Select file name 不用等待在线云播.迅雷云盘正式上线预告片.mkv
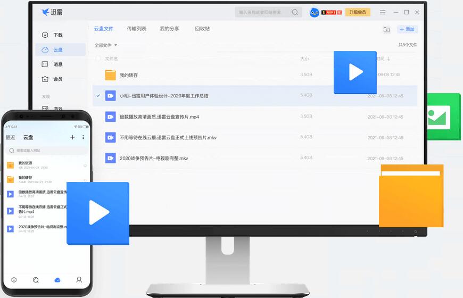This screenshot has height=298, width=463. coord(168,137)
